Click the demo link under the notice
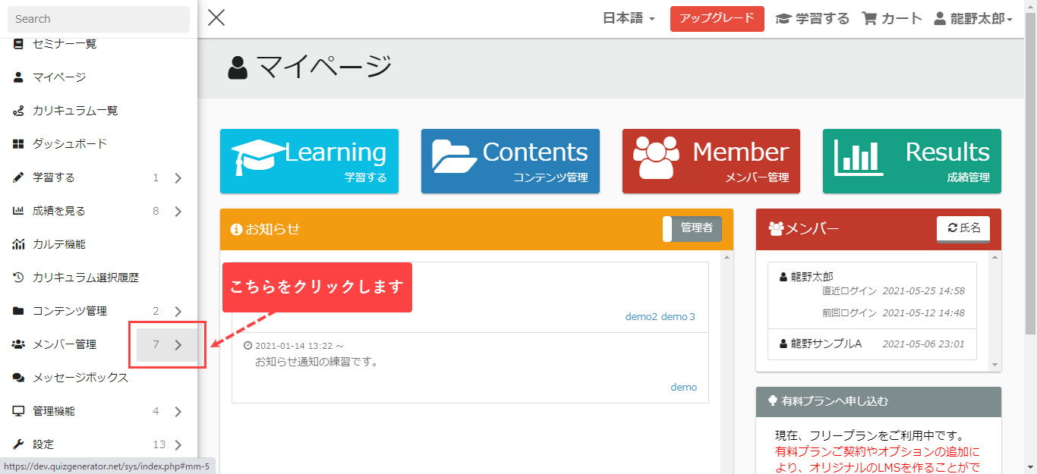Viewport: 1037px width, 474px height. coord(683,388)
